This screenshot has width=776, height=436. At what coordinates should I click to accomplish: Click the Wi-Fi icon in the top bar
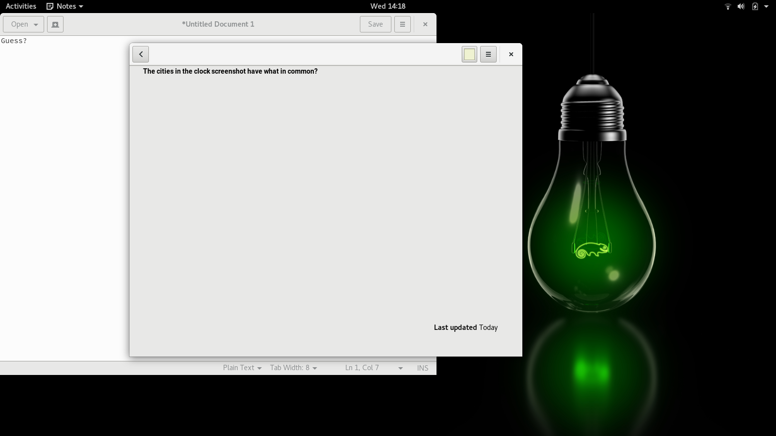pyautogui.click(x=727, y=6)
